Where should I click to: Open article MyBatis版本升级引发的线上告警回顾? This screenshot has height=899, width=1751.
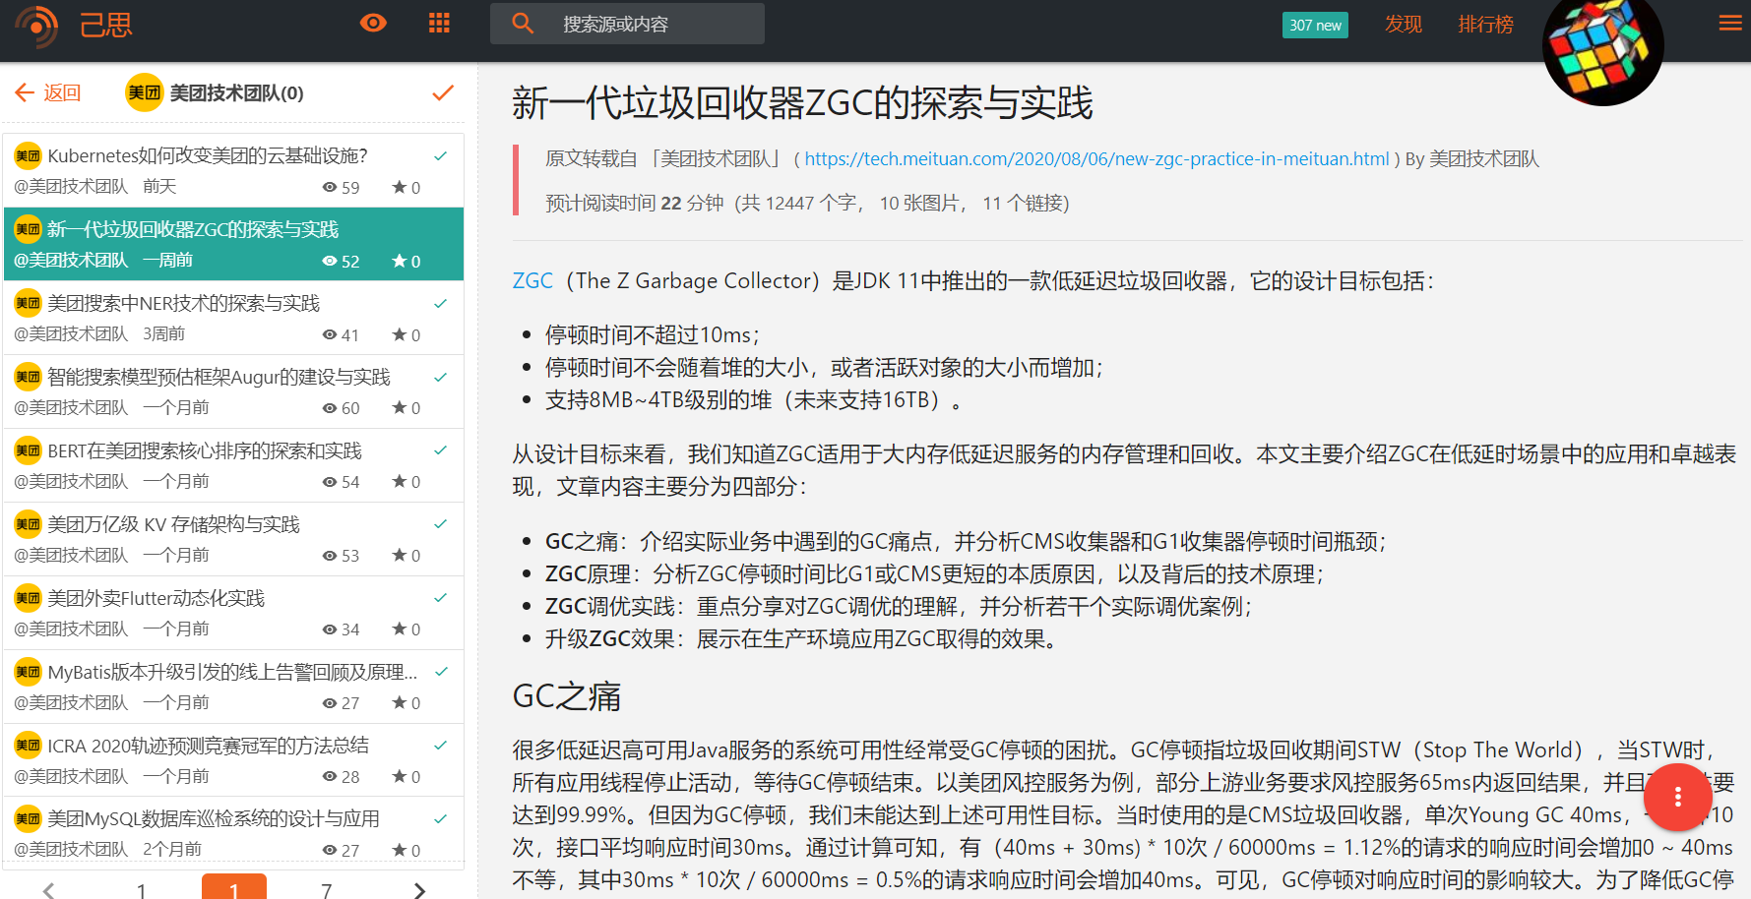click(x=232, y=672)
